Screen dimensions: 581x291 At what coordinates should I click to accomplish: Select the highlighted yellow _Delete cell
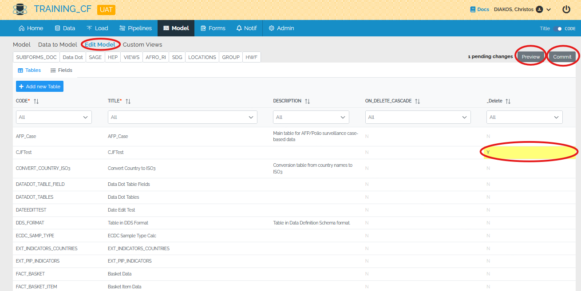[x=528, y=152]
